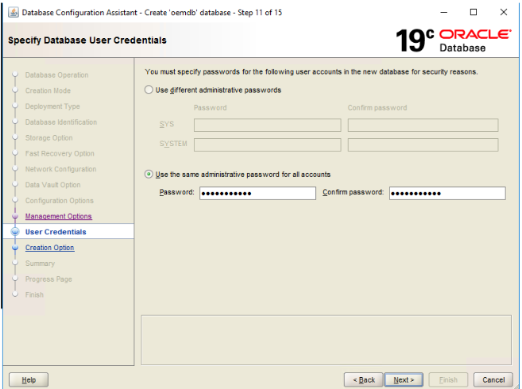
Task: Open the Management Options step link
Action: pos(58,217)
